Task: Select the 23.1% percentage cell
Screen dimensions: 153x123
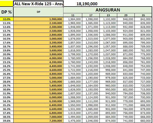Action: point(7,62)
